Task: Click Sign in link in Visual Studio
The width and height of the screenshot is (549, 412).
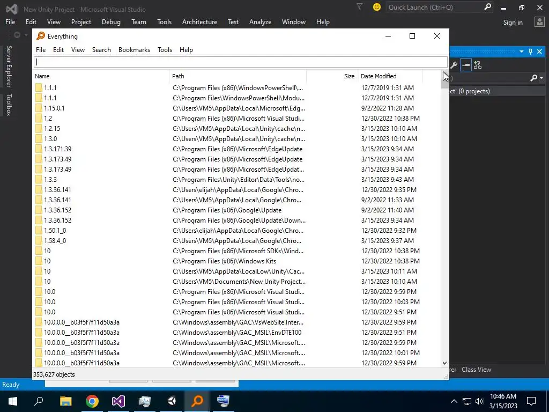Action: [513, 23]
